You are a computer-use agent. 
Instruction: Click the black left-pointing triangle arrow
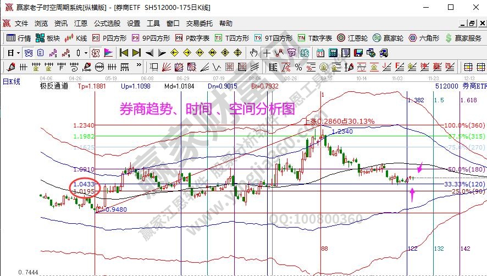(x=150, y=53)
